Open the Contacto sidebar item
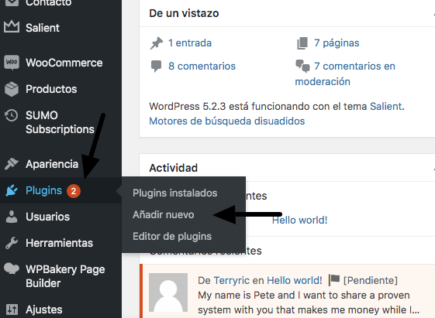This screenshot has height=318, width=435. tap(49, 3)
